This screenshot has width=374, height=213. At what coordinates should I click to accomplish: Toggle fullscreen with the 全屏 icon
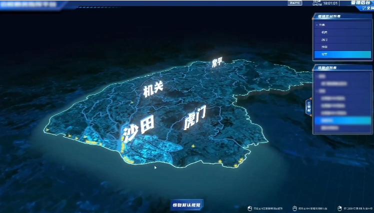click(368, 8)
